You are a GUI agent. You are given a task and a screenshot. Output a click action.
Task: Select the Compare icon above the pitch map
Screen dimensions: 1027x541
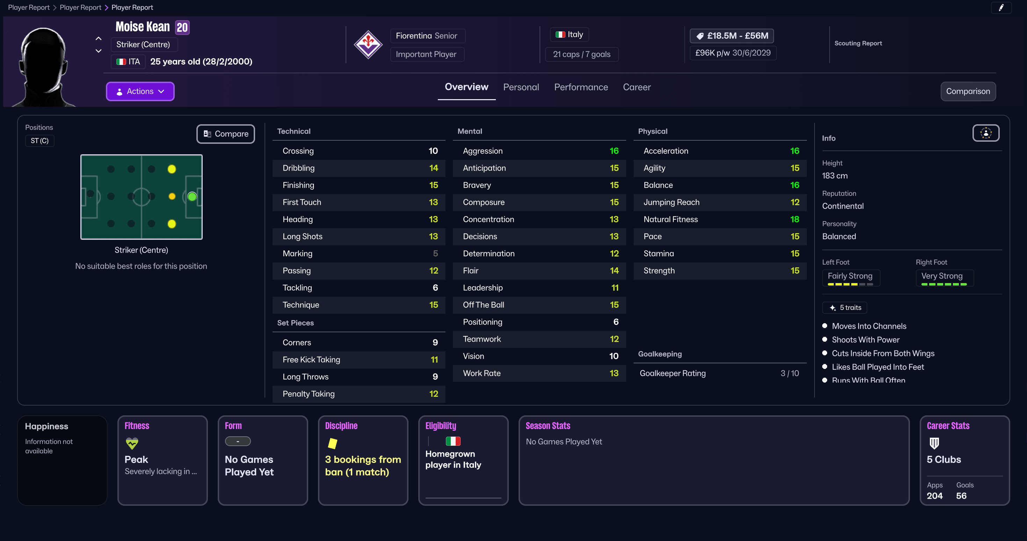207,134
